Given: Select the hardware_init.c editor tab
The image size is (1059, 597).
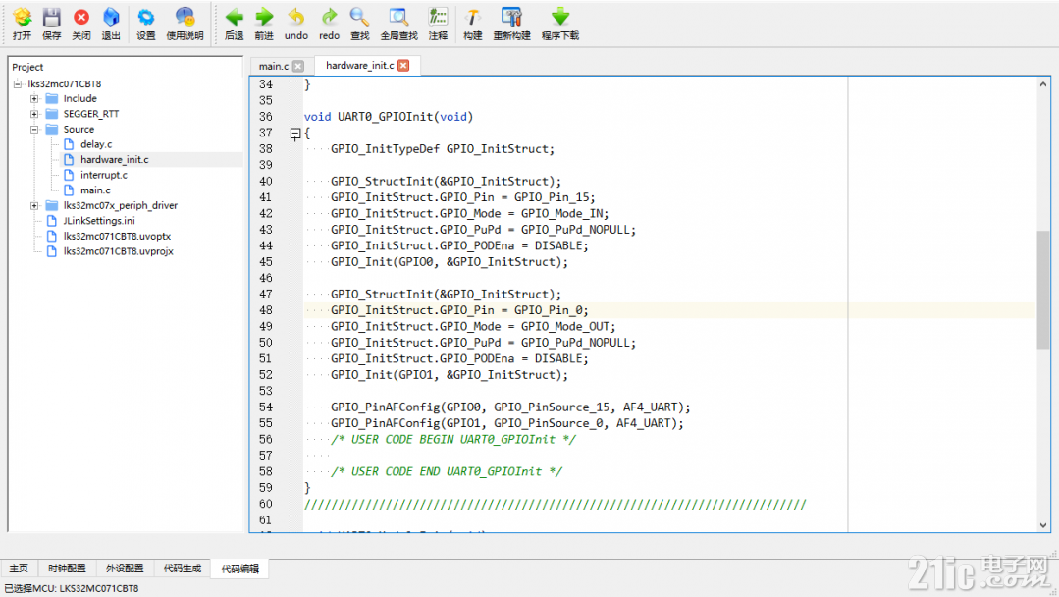Looking at the screenshot, I should tap(359, 66).
